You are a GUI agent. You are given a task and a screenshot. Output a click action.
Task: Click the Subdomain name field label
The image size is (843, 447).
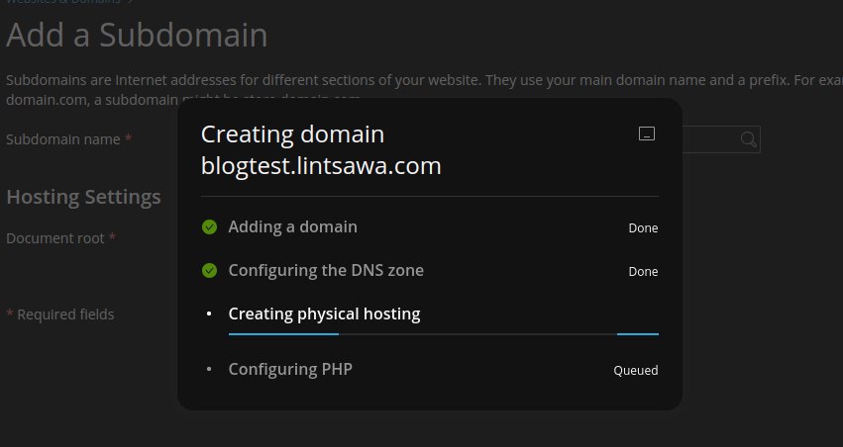pos(62,139)
